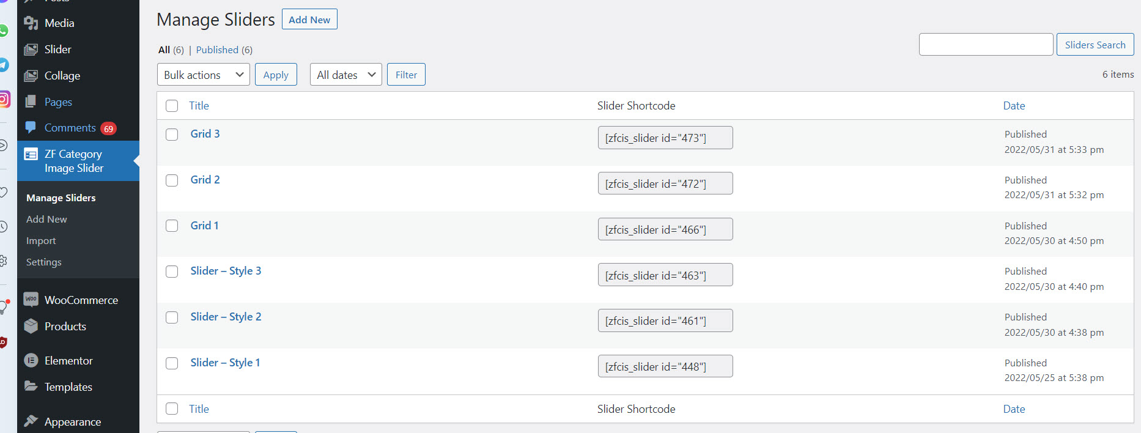Open the All dates dropdown
The height and width of the screenshot is (433, 1141).
346,75
